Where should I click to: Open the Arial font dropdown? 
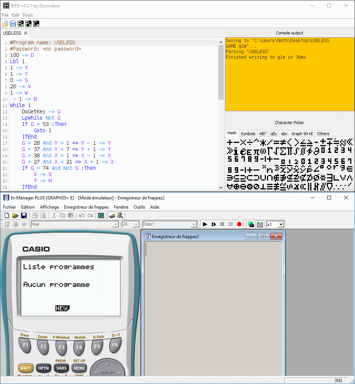pos(115,224)
